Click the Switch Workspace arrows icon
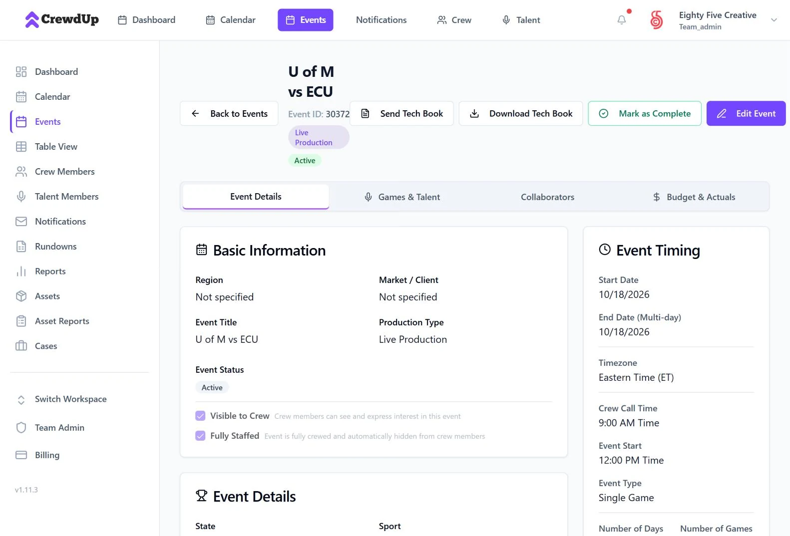The image size is (790, 536). tap(21, 400)
